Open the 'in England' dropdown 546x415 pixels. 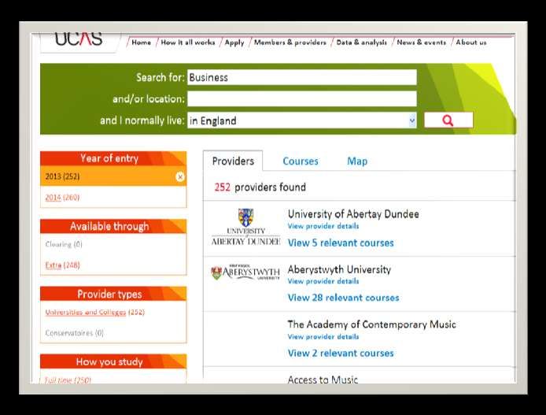click(302, 120)
